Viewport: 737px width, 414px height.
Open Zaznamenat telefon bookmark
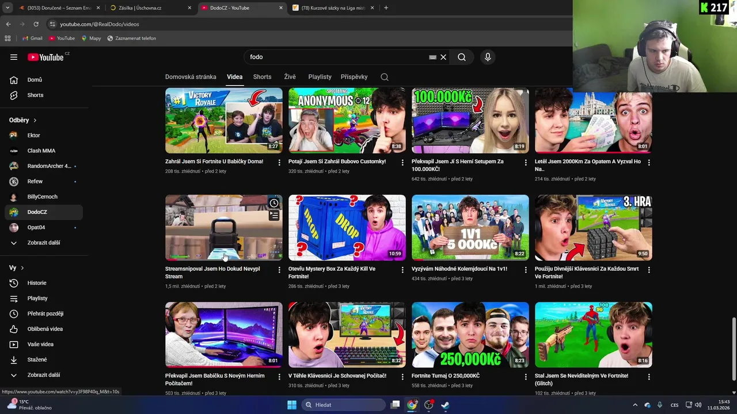point(131,39)
